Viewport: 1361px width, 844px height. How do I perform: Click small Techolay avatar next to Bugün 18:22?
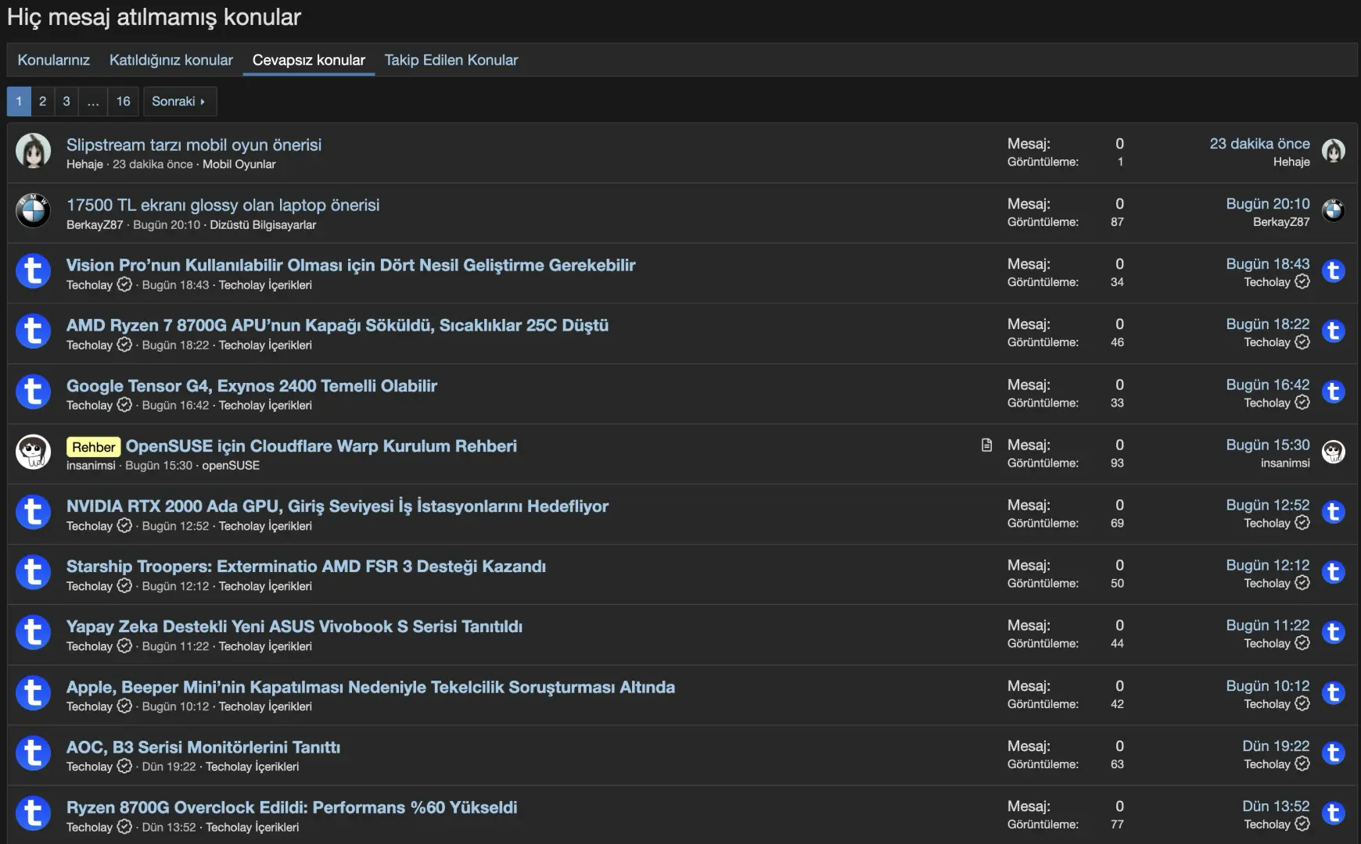click(1334, 331)
